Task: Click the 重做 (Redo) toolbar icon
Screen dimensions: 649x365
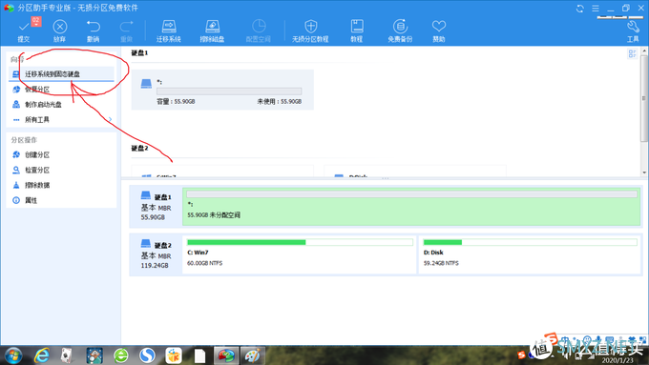Action: (x=126, y=27)
